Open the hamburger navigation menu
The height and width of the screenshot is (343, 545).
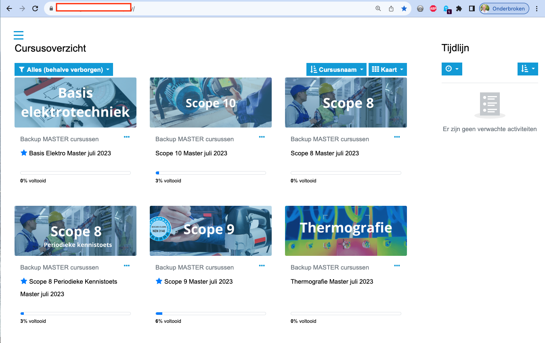tap(19, 35)
